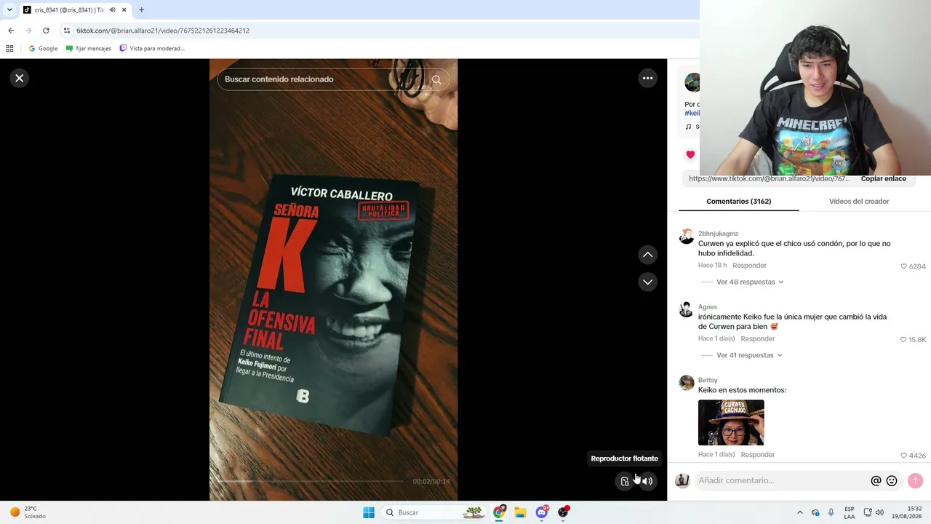This screenshot has height=524, width=931.
Task: Show hidden system tray icons
Action: click(x=800, y=512)
